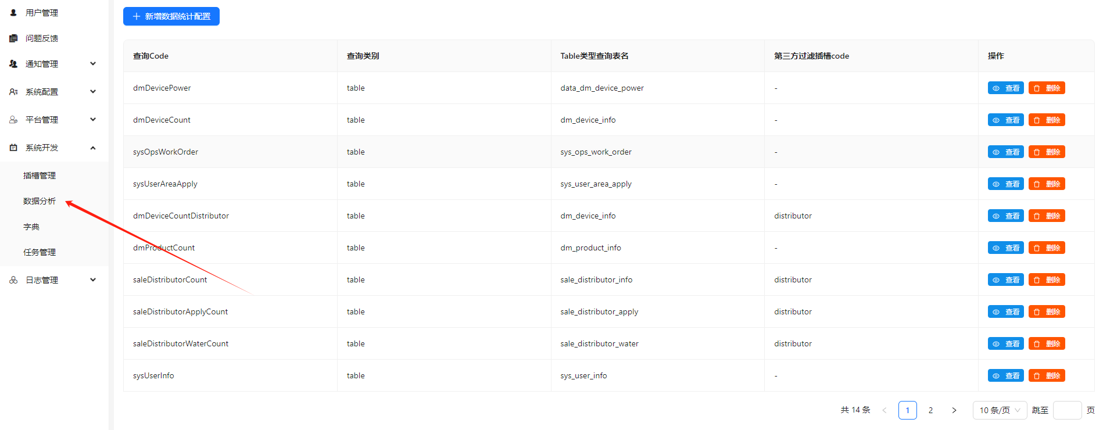Image resolution: width=1103 pixels, height=430 pixels.
Task: Collapse the 系统开发 menu chevron
Action: point(93,148)
